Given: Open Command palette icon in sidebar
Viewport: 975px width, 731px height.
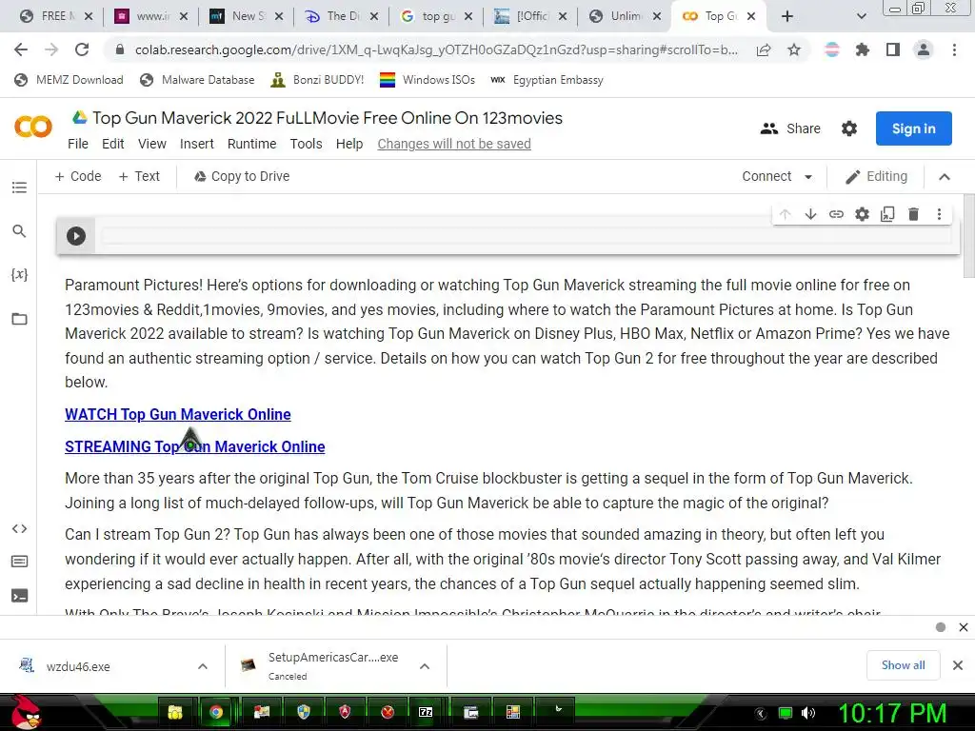Looking at the screenshot, I should click(x=19, y=562).
